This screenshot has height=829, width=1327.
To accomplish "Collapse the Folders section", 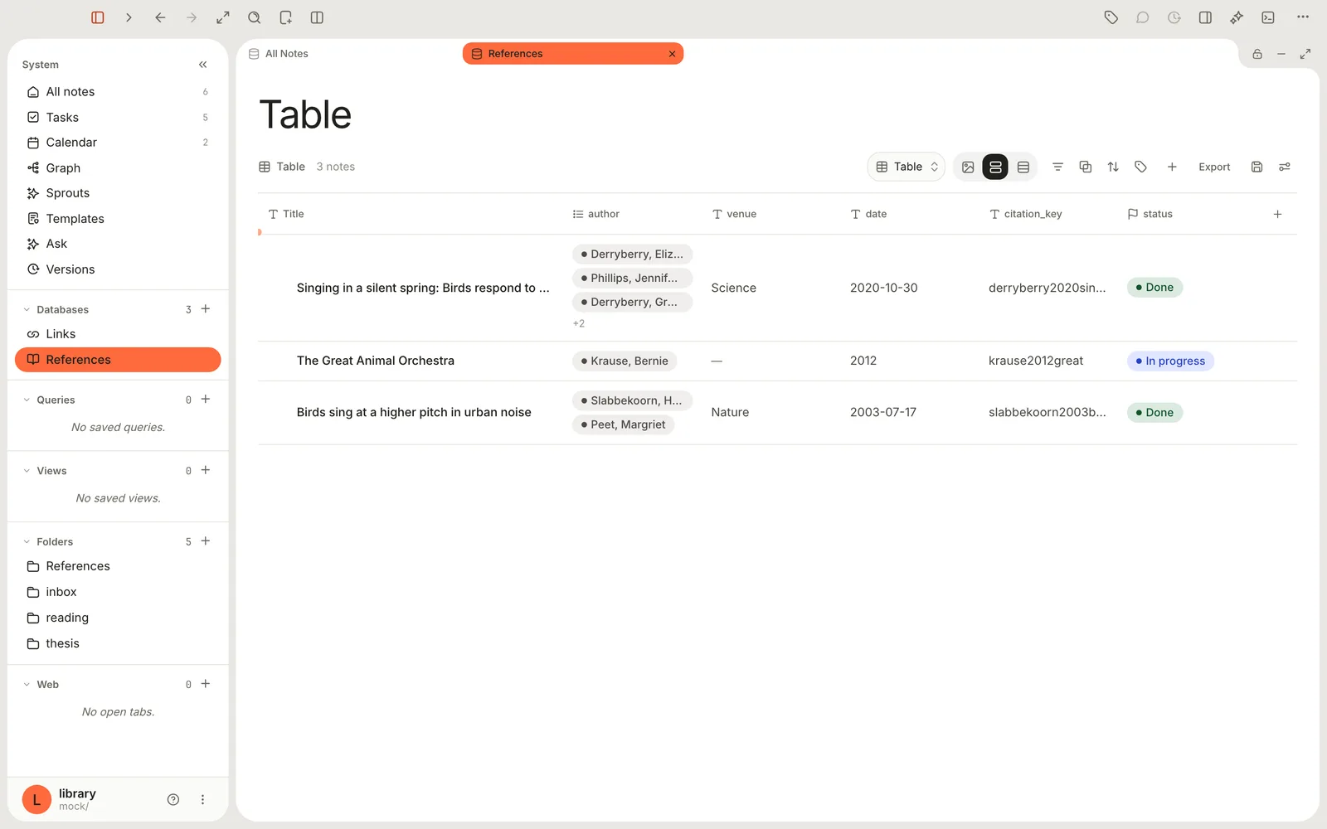I will (x=27, y=542).
